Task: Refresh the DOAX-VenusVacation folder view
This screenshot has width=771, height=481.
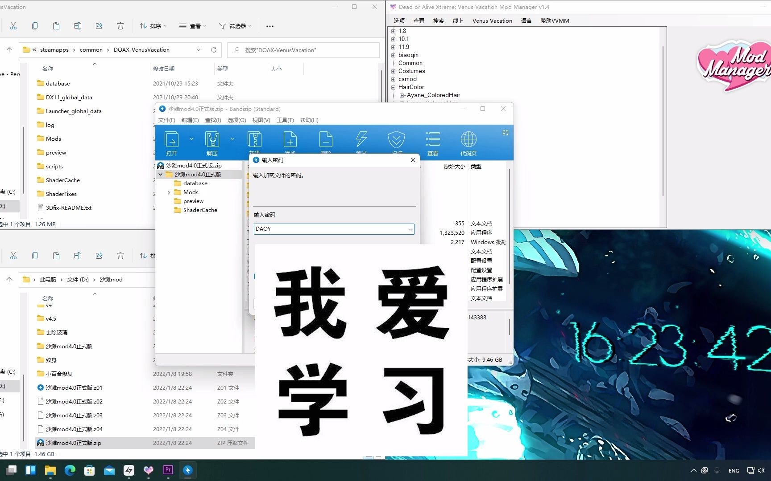Action: 214,50
